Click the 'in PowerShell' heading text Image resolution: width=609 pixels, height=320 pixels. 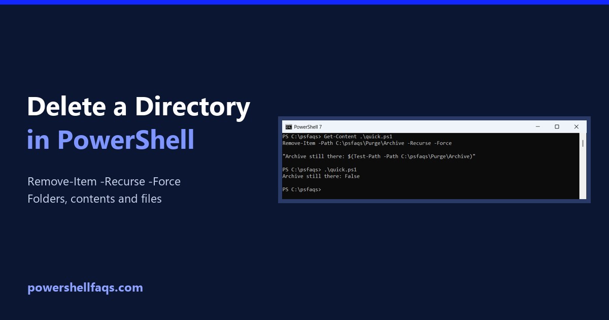pyautogui.click(x=111, y=140)
